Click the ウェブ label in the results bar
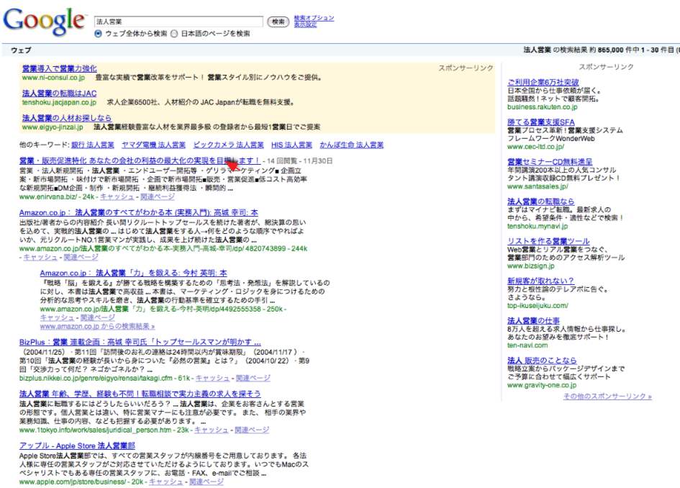The image size is (680, 488). [x=21, y=50]
